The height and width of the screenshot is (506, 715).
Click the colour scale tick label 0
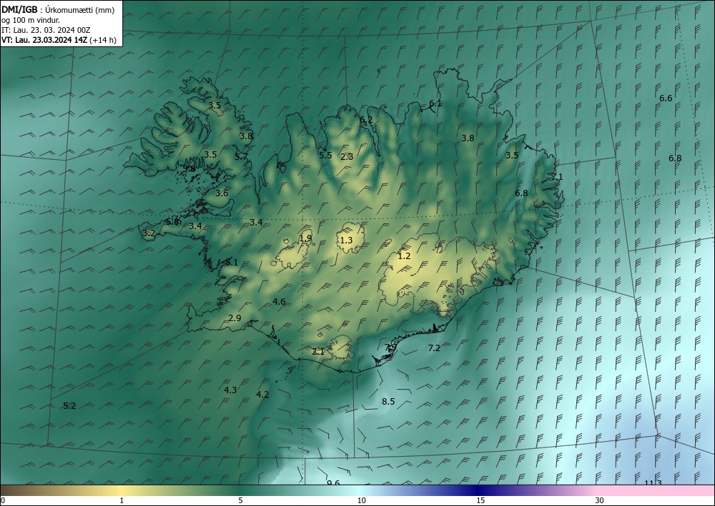(3, 500)
